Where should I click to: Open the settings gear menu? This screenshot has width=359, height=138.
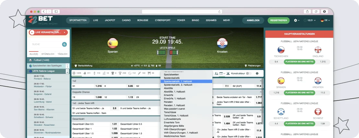[x=296, y=20]
